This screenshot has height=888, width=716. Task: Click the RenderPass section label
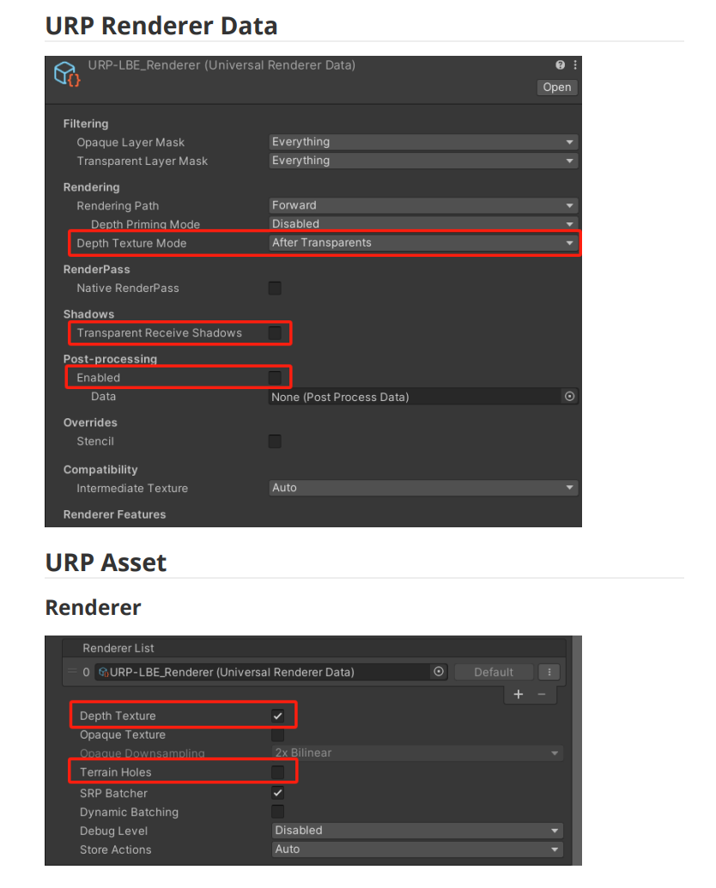pos(96,270)
